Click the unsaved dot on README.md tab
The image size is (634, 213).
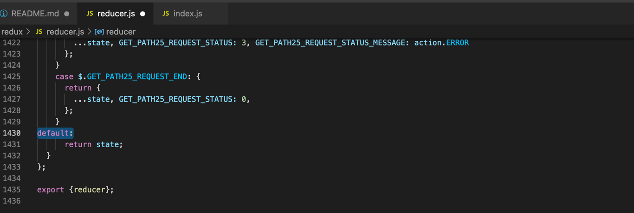pyautogui.click(x=67, y=13)
